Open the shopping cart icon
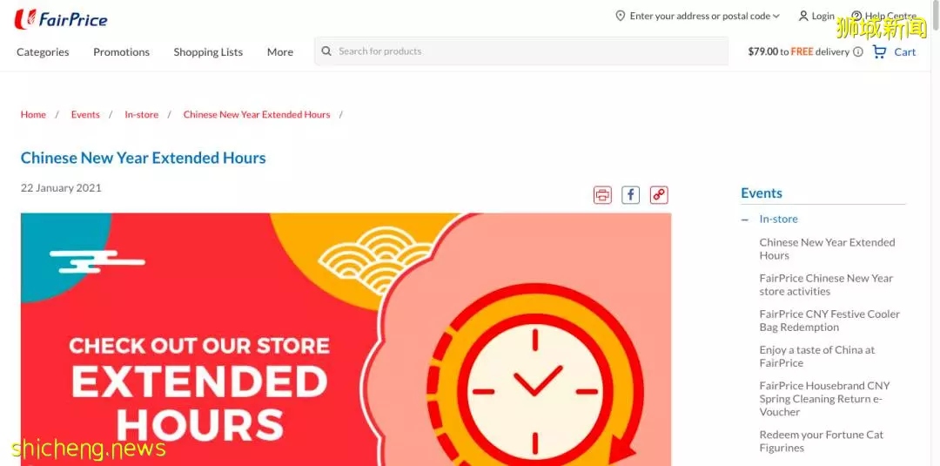940x466 pixels. click(879, 52)
